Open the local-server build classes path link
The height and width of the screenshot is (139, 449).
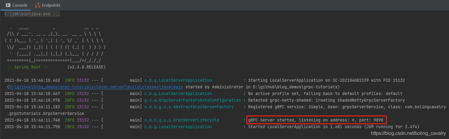point(96,87)
